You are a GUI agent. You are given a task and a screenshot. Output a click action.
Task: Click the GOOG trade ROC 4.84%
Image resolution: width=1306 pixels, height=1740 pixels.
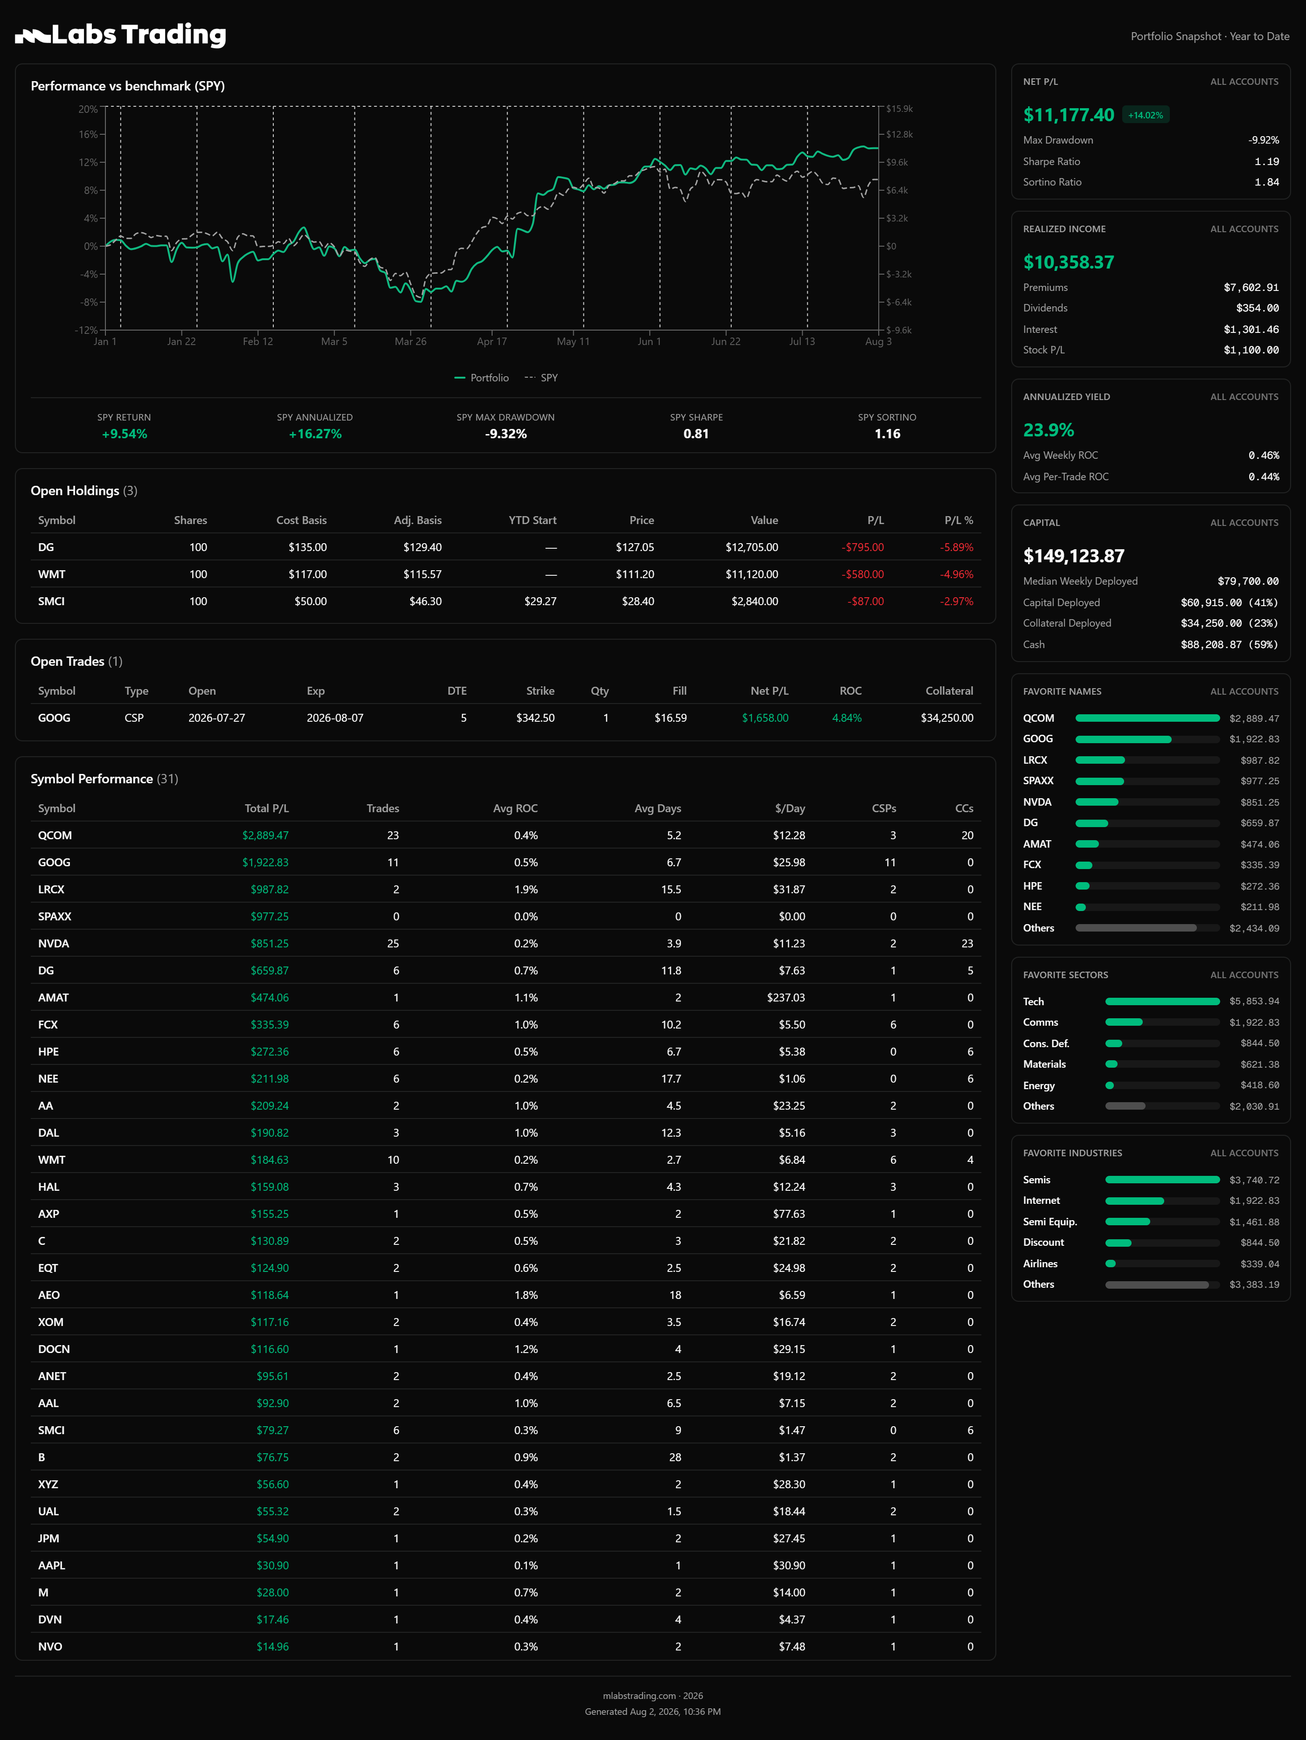tap(847, 718)
